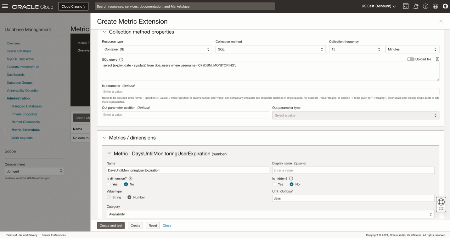Open the Resource type dropdown
The image size is (450, 239).
[x=157, y=49]
